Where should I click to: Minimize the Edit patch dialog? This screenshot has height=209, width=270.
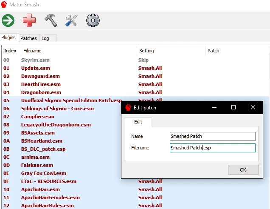(x=214, y=108)
